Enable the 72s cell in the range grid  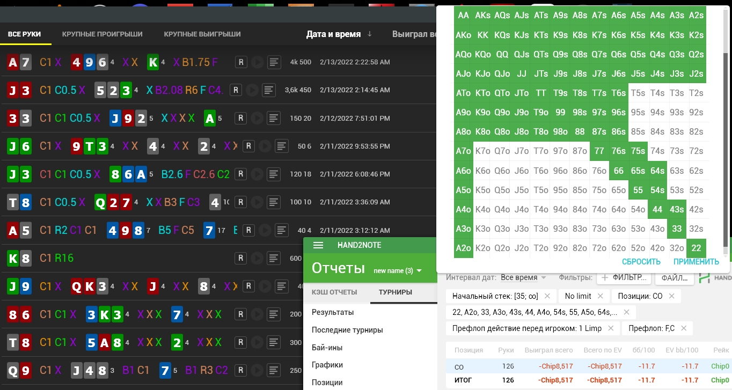click(696, 151)
